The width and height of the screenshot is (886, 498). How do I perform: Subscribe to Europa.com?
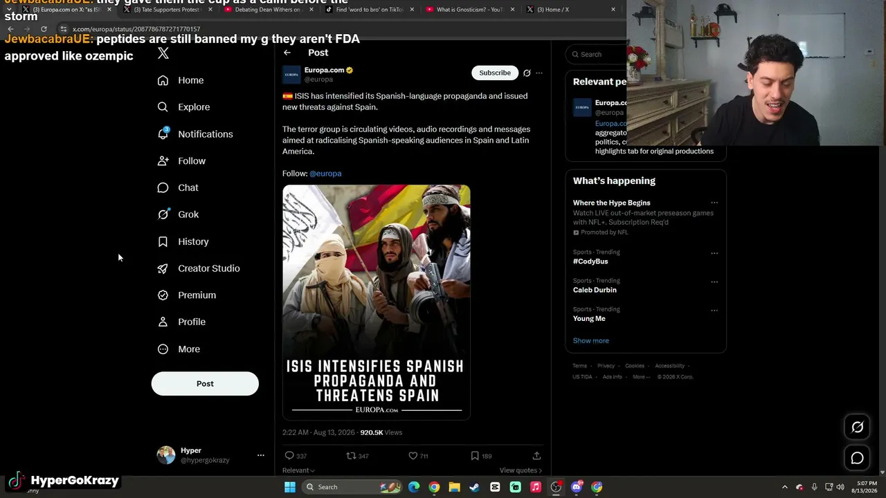point(495,73)
